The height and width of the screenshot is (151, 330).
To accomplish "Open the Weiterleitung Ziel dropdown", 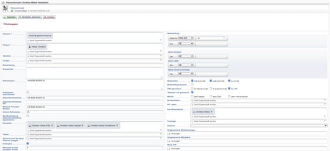I will pos(186,43).
